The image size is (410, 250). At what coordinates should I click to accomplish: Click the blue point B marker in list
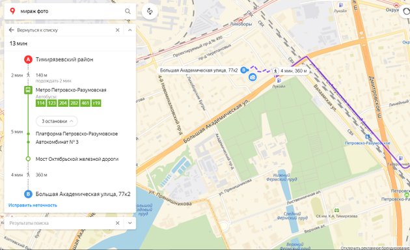click(28, 194)
